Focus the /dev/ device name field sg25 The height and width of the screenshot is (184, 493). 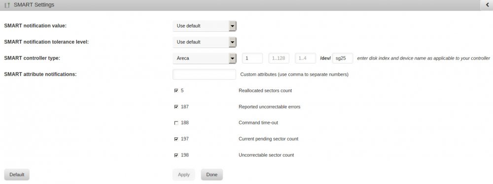coord(343,58)
